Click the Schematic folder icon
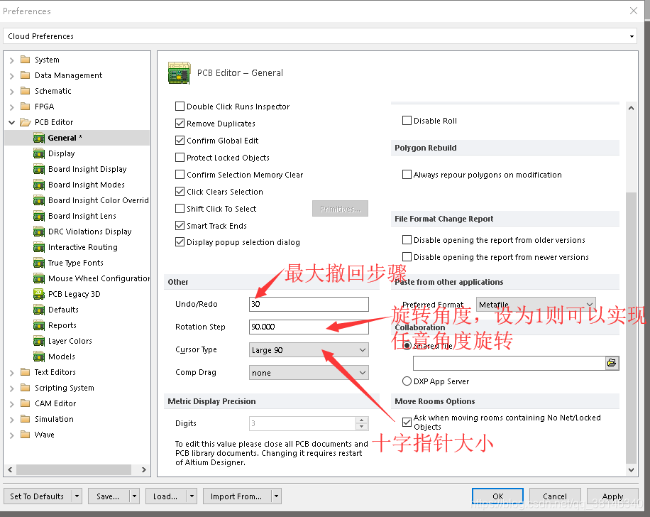Viewport: 650px width, 517px height. tap(26, 91)
